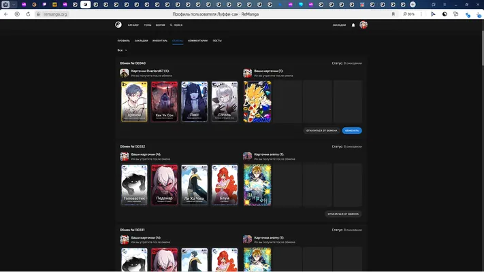The image size is (484, 272).
Task: Reload the page with browser refresh icon
Action: [x=28, y=14]
